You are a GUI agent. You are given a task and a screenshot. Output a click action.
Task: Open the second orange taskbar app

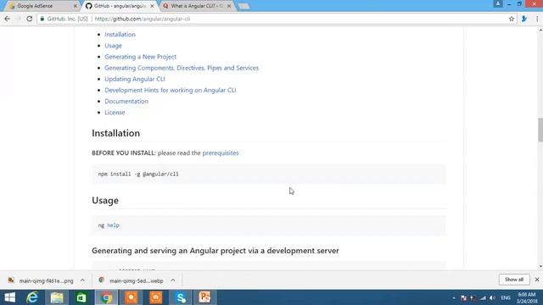(156, 297)
